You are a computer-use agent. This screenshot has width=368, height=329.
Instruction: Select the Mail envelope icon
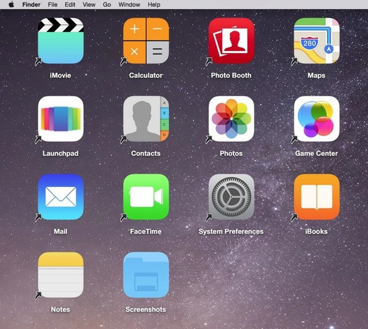(61, 197)
